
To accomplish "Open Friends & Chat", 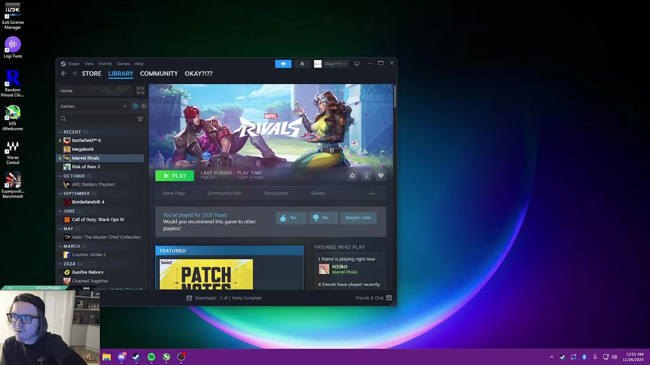I will tap(374, 298).
